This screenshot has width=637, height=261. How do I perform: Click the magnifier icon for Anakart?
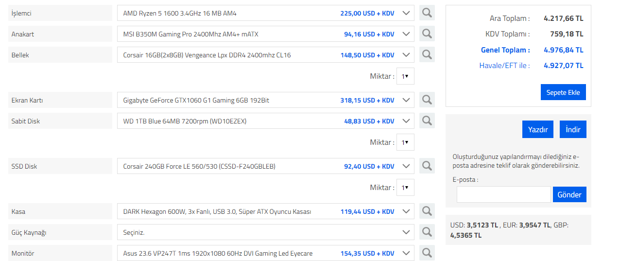pos(427,34)
